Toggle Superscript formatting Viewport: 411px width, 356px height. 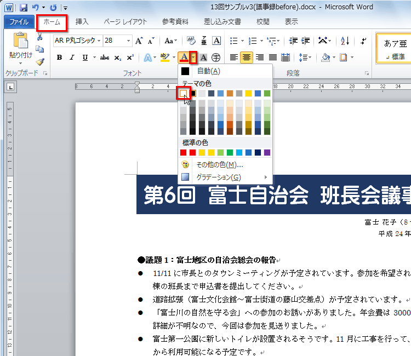point(130,58)
